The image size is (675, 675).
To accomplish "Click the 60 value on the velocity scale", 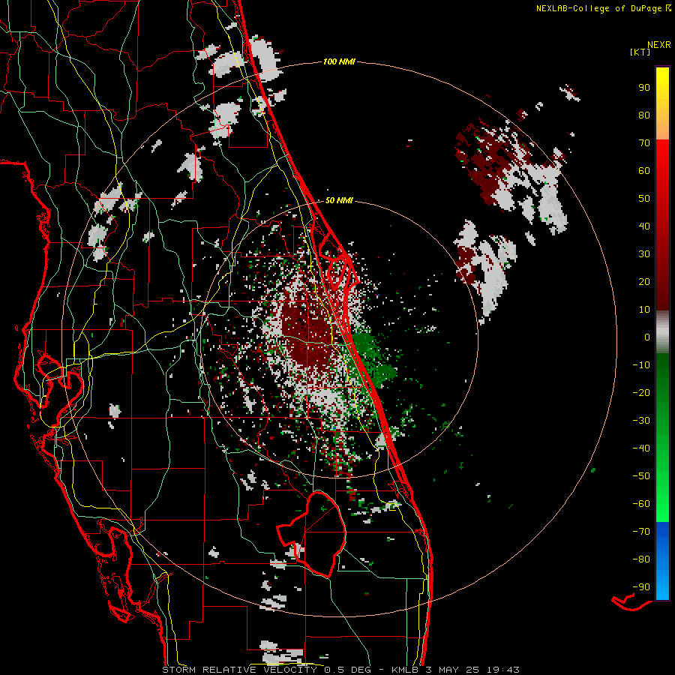I will click(x=644, y=170).
